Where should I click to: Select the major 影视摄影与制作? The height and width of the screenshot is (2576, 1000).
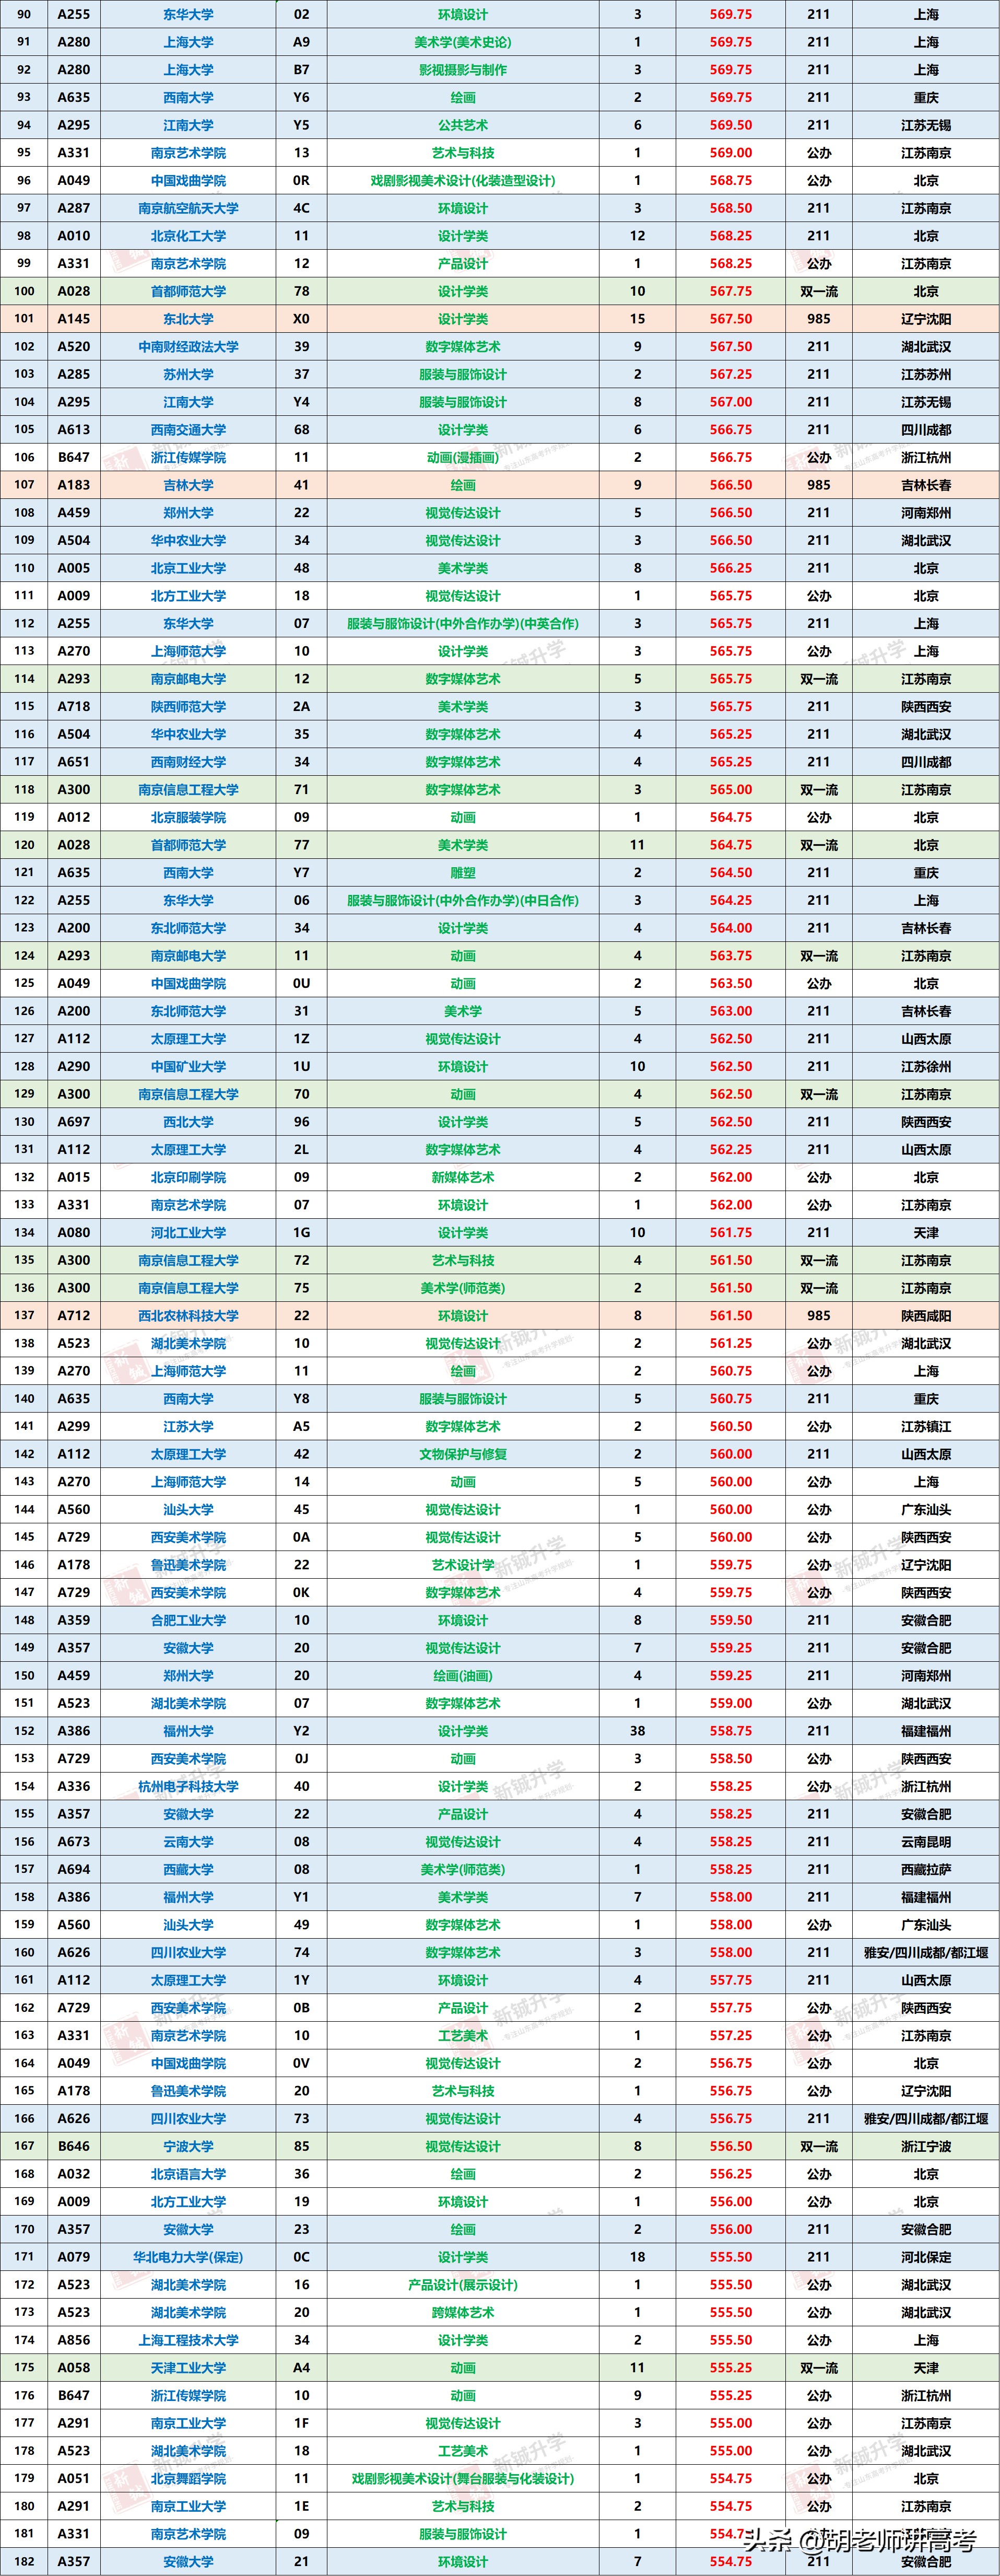click(x=462, y=70)
